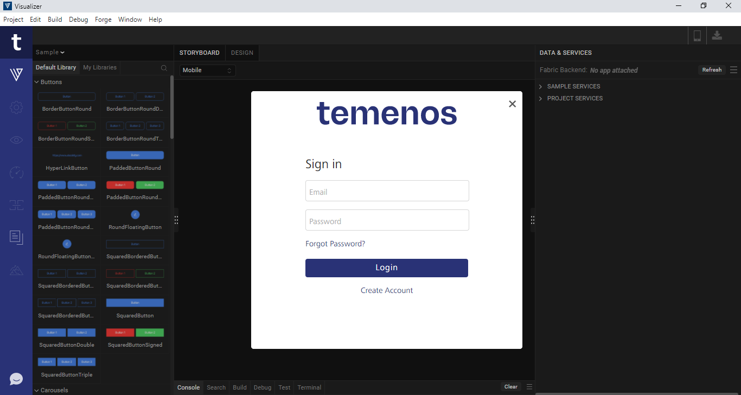This screenshot has height=395, width=741.
Task: Open the settings gear in left sidebar
Action: coord(16,107)
